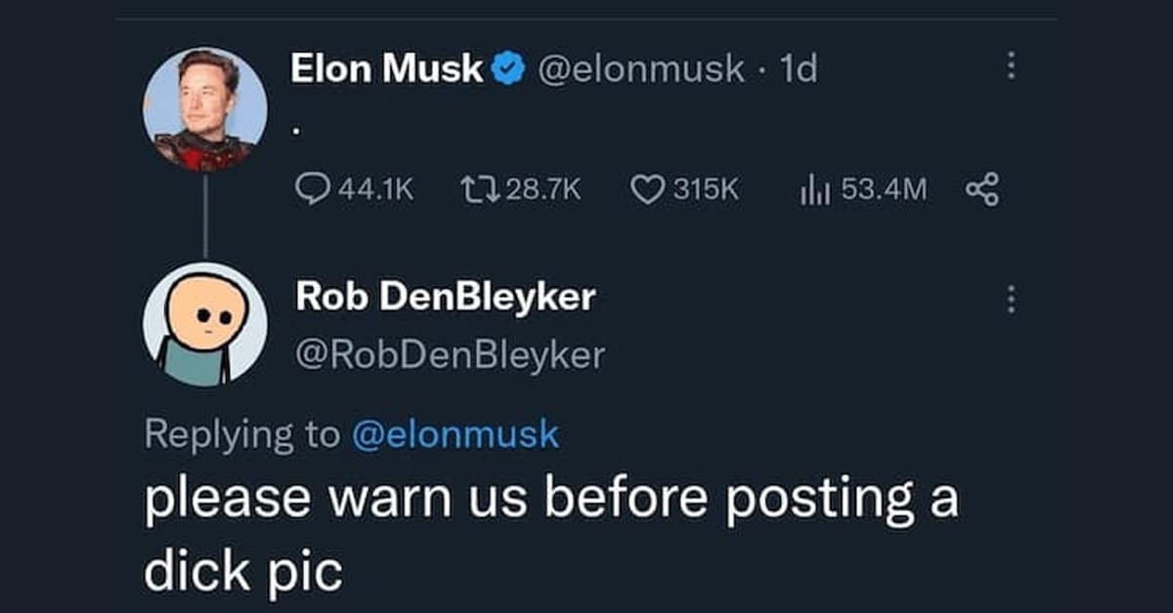
Task: Click the @elonmusk link in Replying to
Action: (x=456, y=433)
